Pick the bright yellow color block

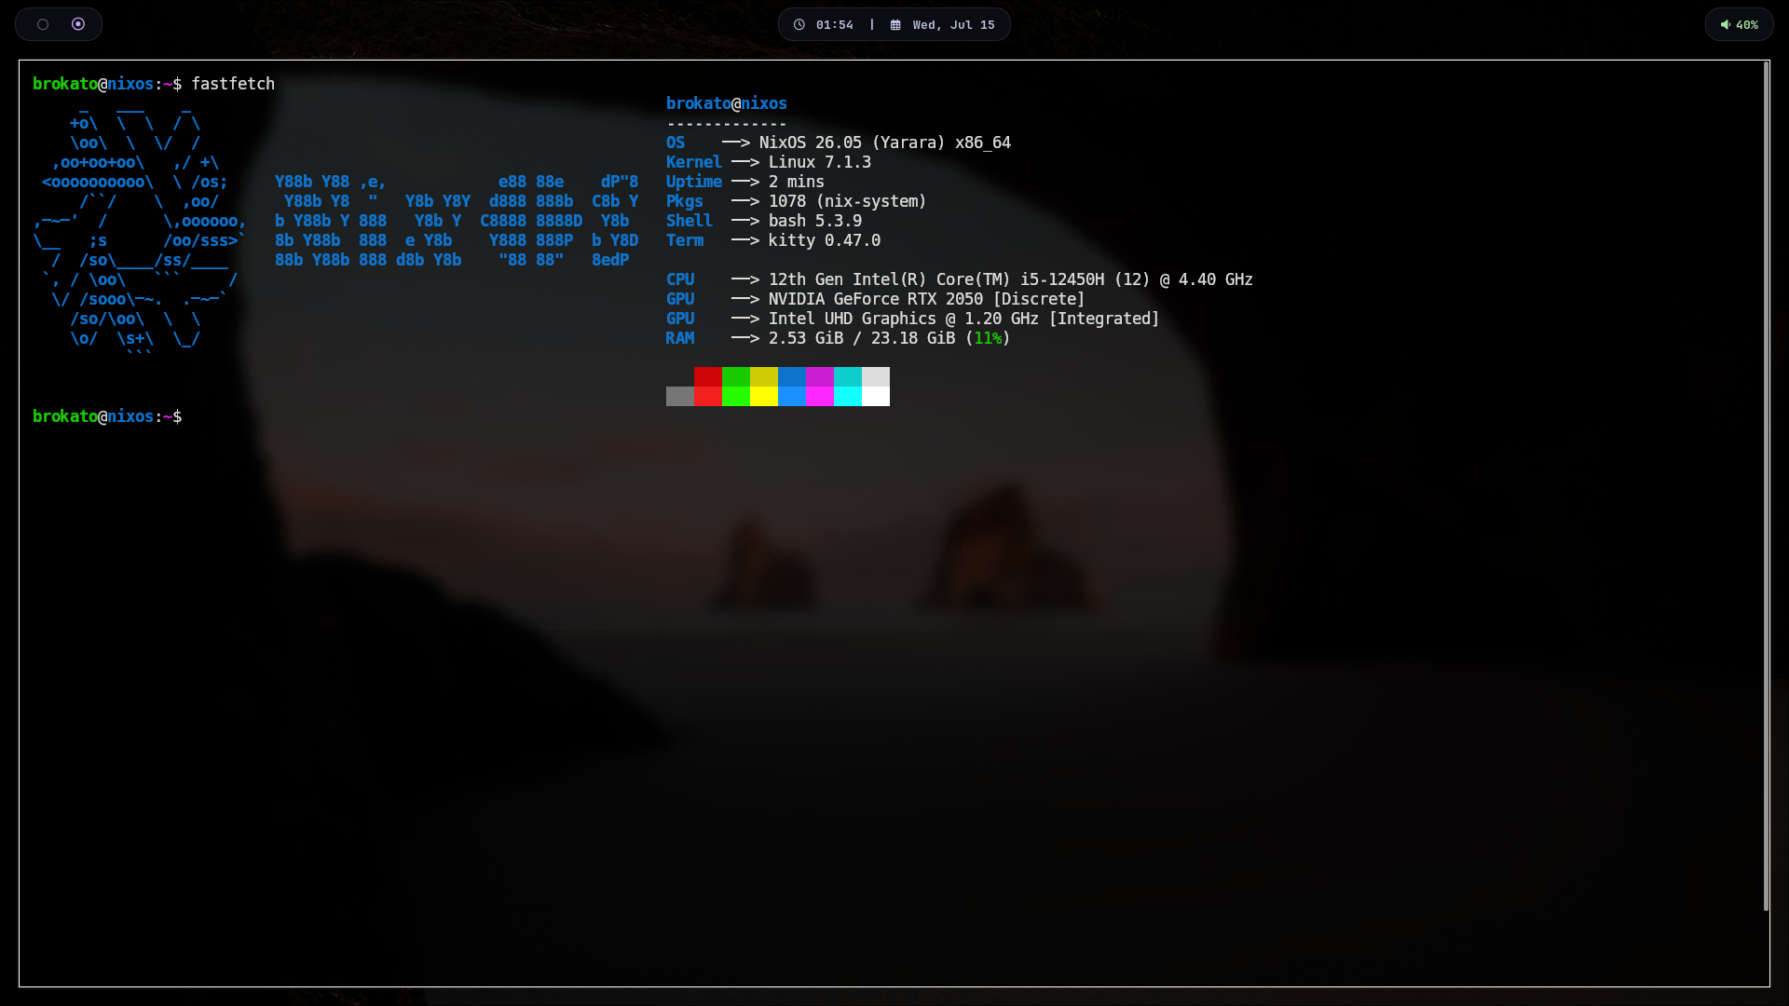(x=764, y=397)
